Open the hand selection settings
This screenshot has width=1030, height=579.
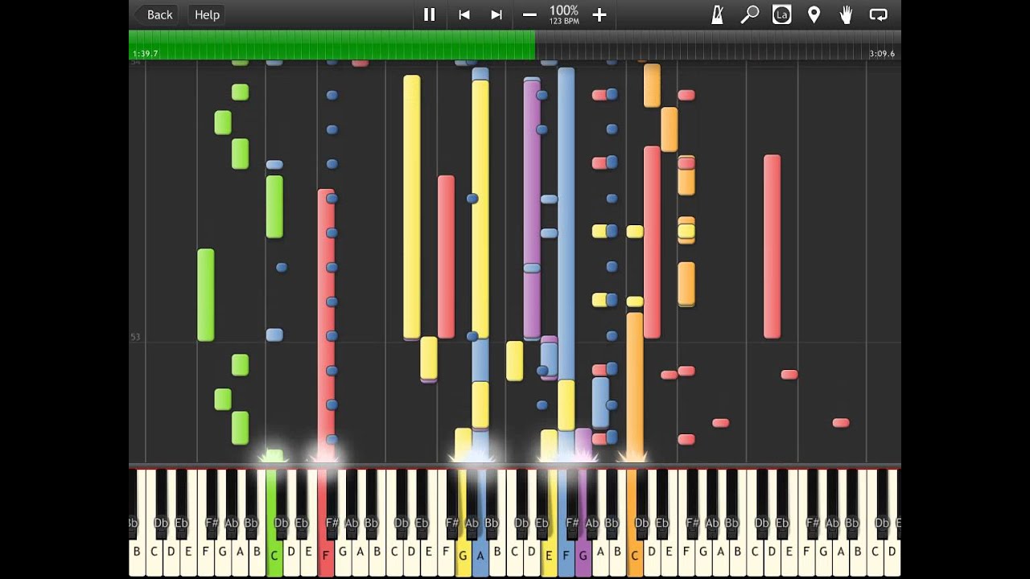point(846,14)
